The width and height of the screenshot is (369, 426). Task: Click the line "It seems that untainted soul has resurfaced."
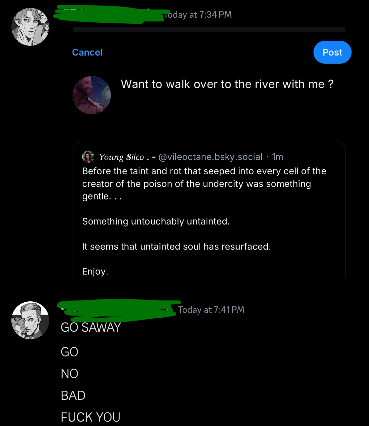(176, 246)
